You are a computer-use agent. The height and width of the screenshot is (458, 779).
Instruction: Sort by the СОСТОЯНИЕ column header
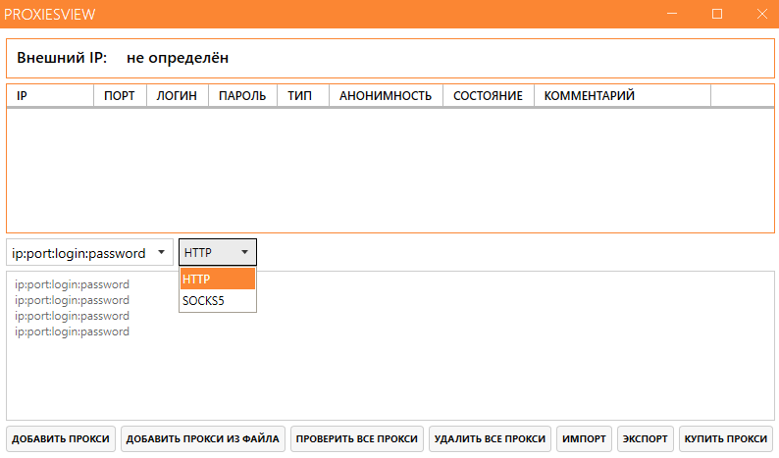click(x=488, y=95)
